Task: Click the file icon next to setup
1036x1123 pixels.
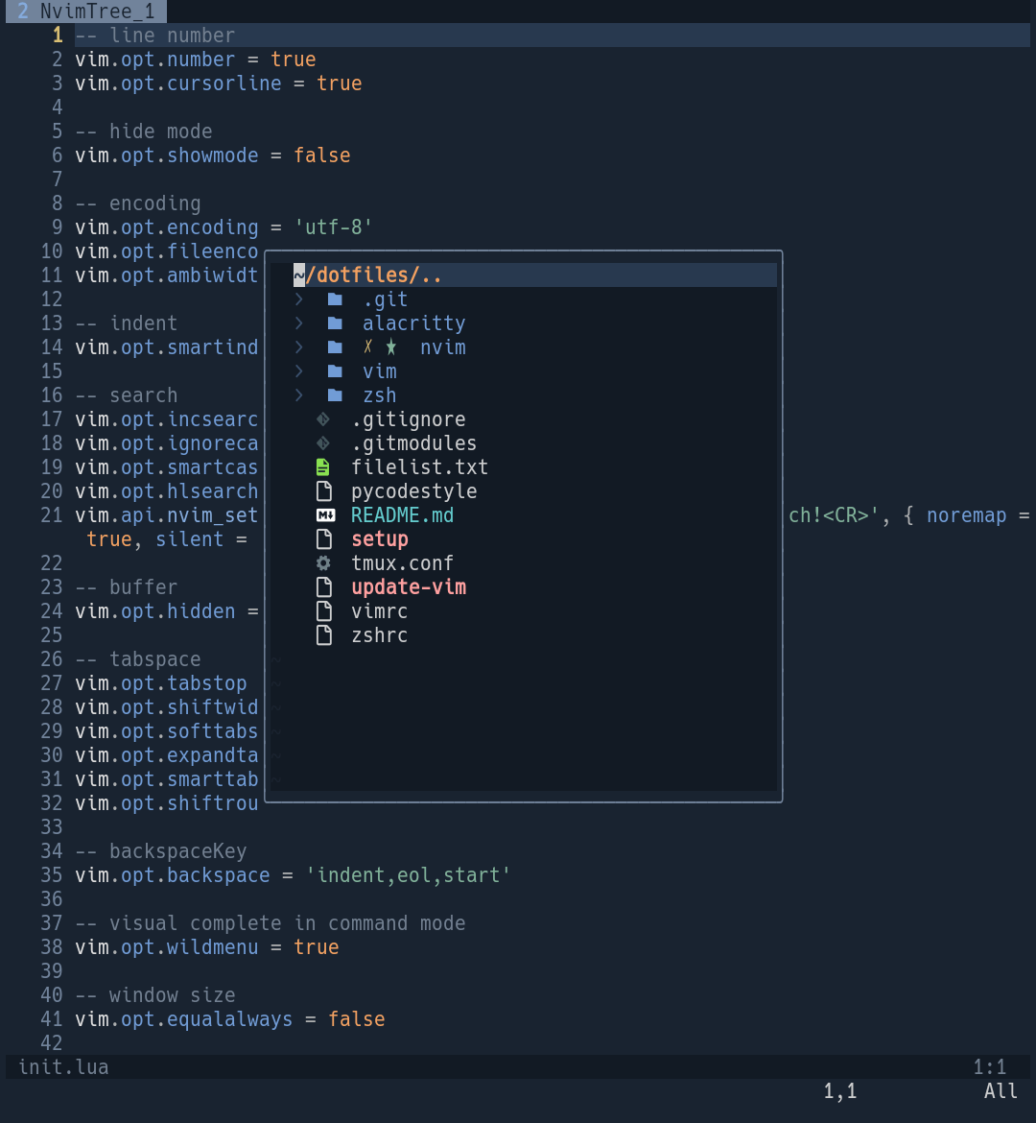Action: pos(323,539)
